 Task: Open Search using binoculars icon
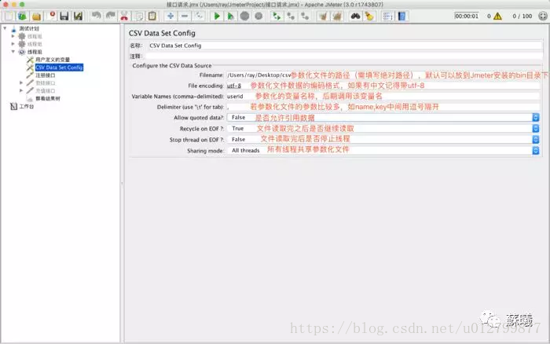pyautogui.click(x=355, y=16)
